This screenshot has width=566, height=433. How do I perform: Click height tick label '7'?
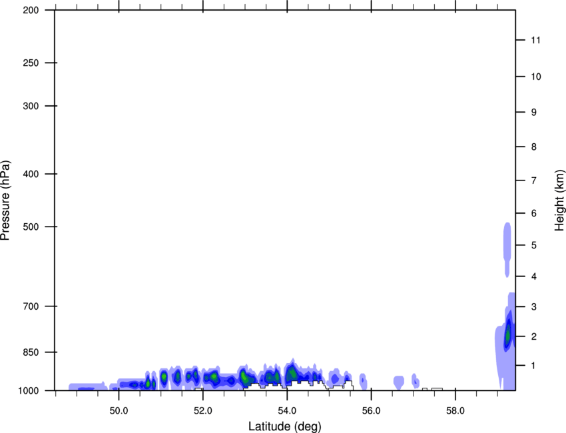[534, 181]
